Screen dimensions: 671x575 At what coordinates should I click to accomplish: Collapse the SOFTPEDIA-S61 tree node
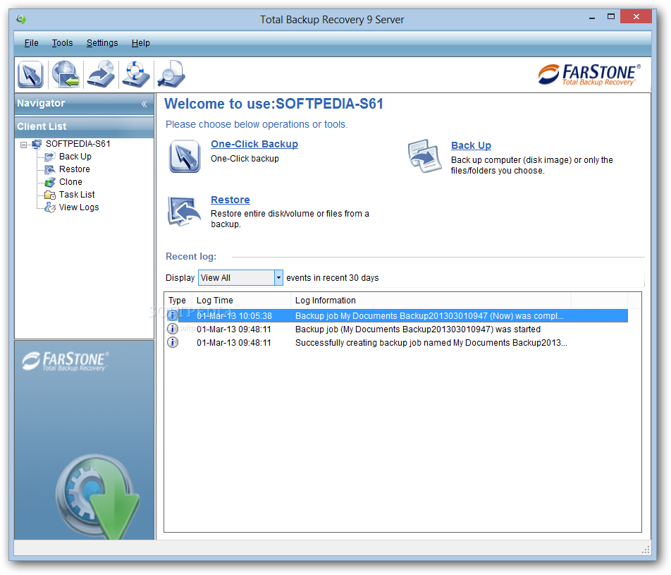(x=23, y=145)
